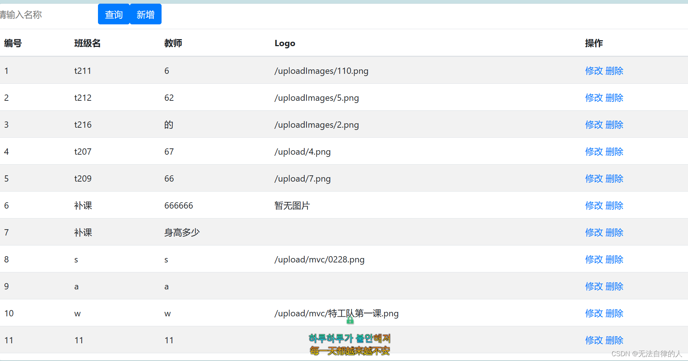
Task: Select class name cell t211
Action: (x=83, y=71)
